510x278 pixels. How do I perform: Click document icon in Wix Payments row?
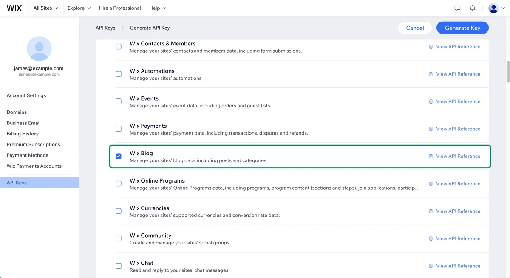431,129
